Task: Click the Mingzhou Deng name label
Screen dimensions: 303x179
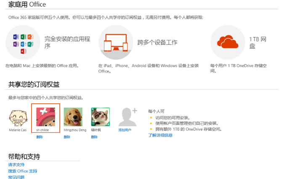Action: [x=75, y=130]
